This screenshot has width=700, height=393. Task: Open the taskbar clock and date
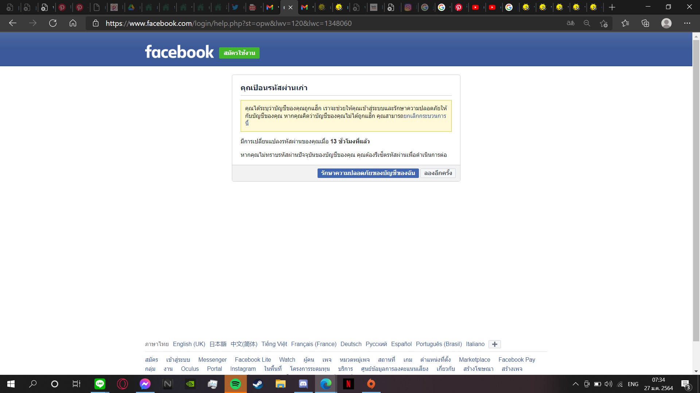pos(658,384)
